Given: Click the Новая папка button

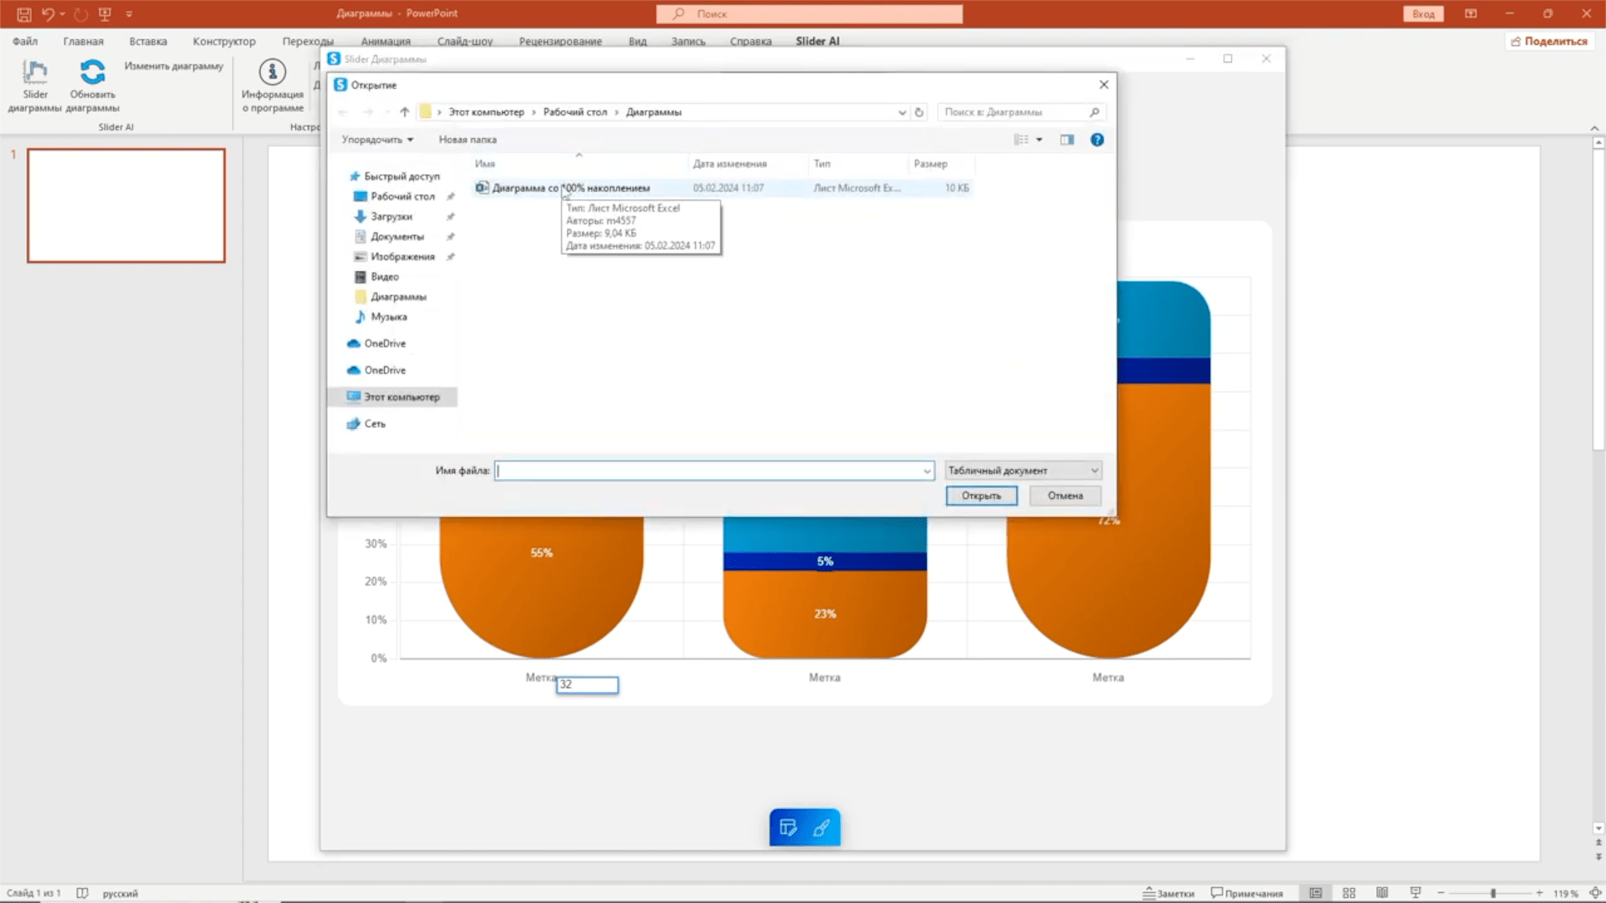Looking at the screenshot, I should click(x=468, y=140).
